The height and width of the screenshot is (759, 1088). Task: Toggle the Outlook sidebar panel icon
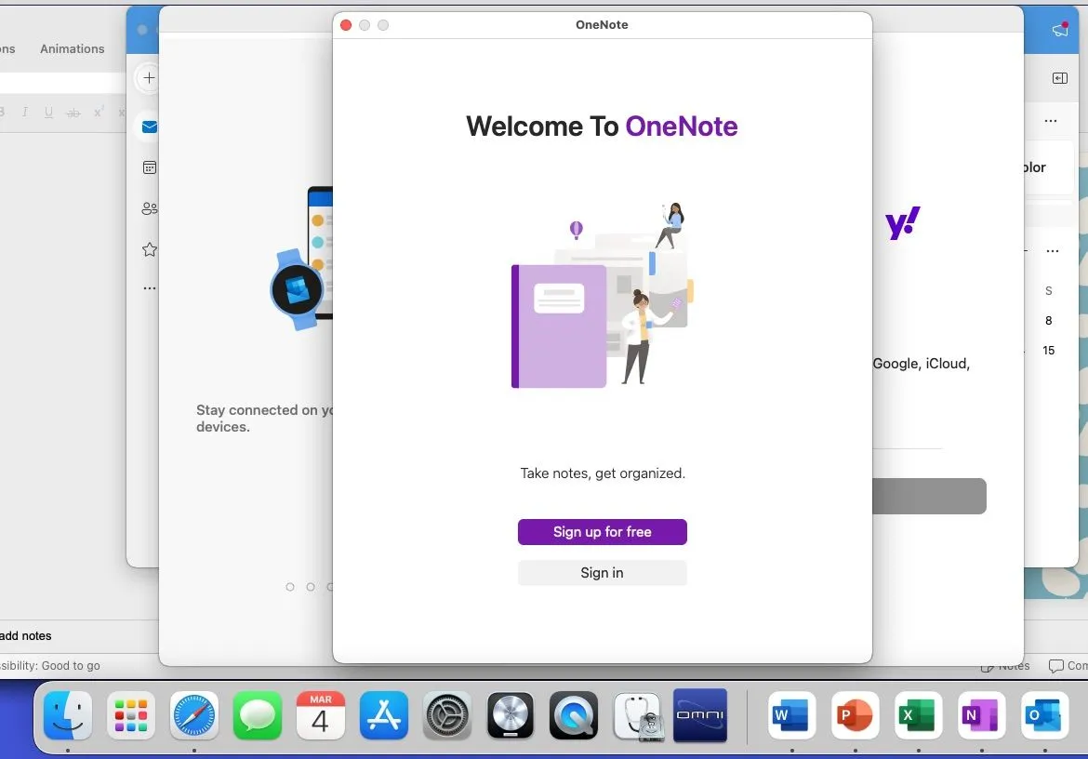pyautogui.click(x=1059, y=78)
